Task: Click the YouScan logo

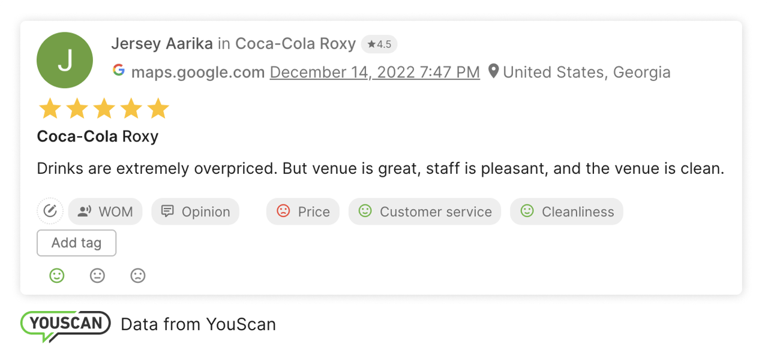Action: pyautogui.click(x=65, y=325)
